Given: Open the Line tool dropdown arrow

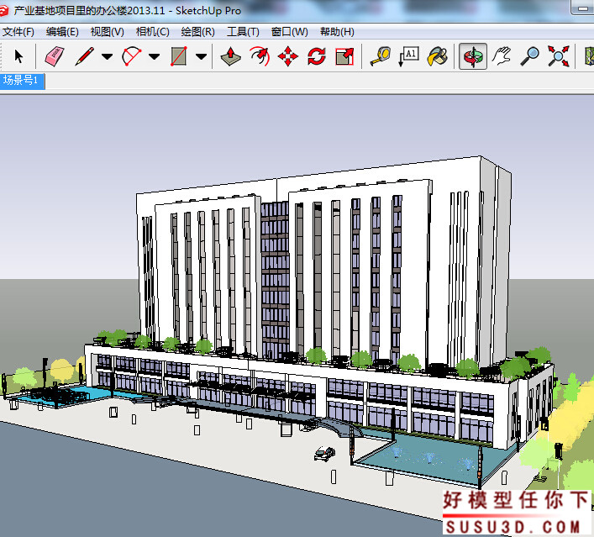Looking at the screenshot, I should coord(108,57).
